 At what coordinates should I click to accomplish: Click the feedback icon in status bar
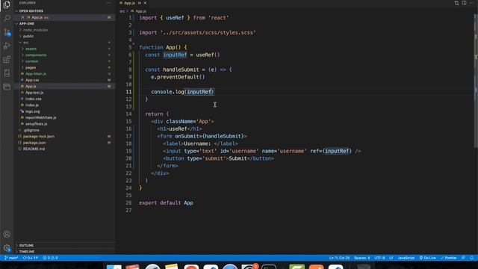pyautogui.click(x=463, y=258)
